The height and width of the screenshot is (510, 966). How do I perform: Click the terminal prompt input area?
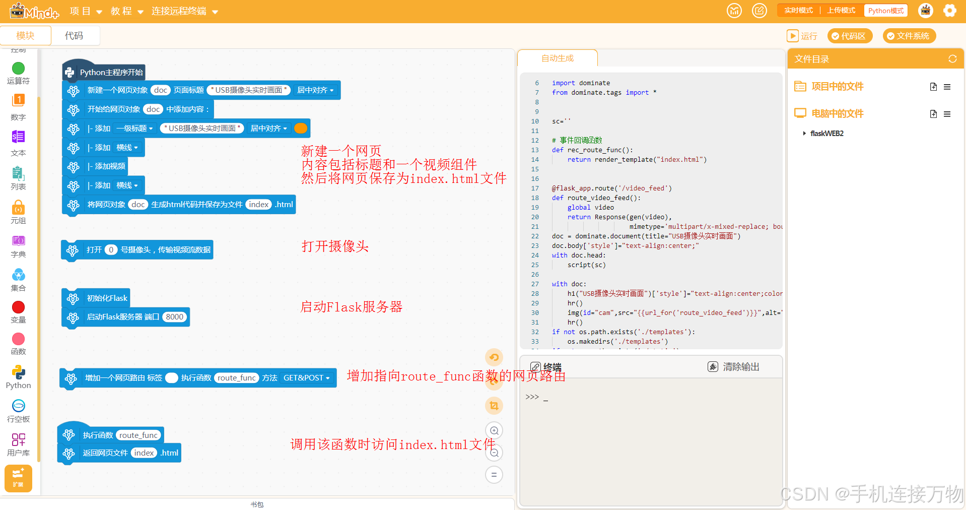click(x=651, y=397)
